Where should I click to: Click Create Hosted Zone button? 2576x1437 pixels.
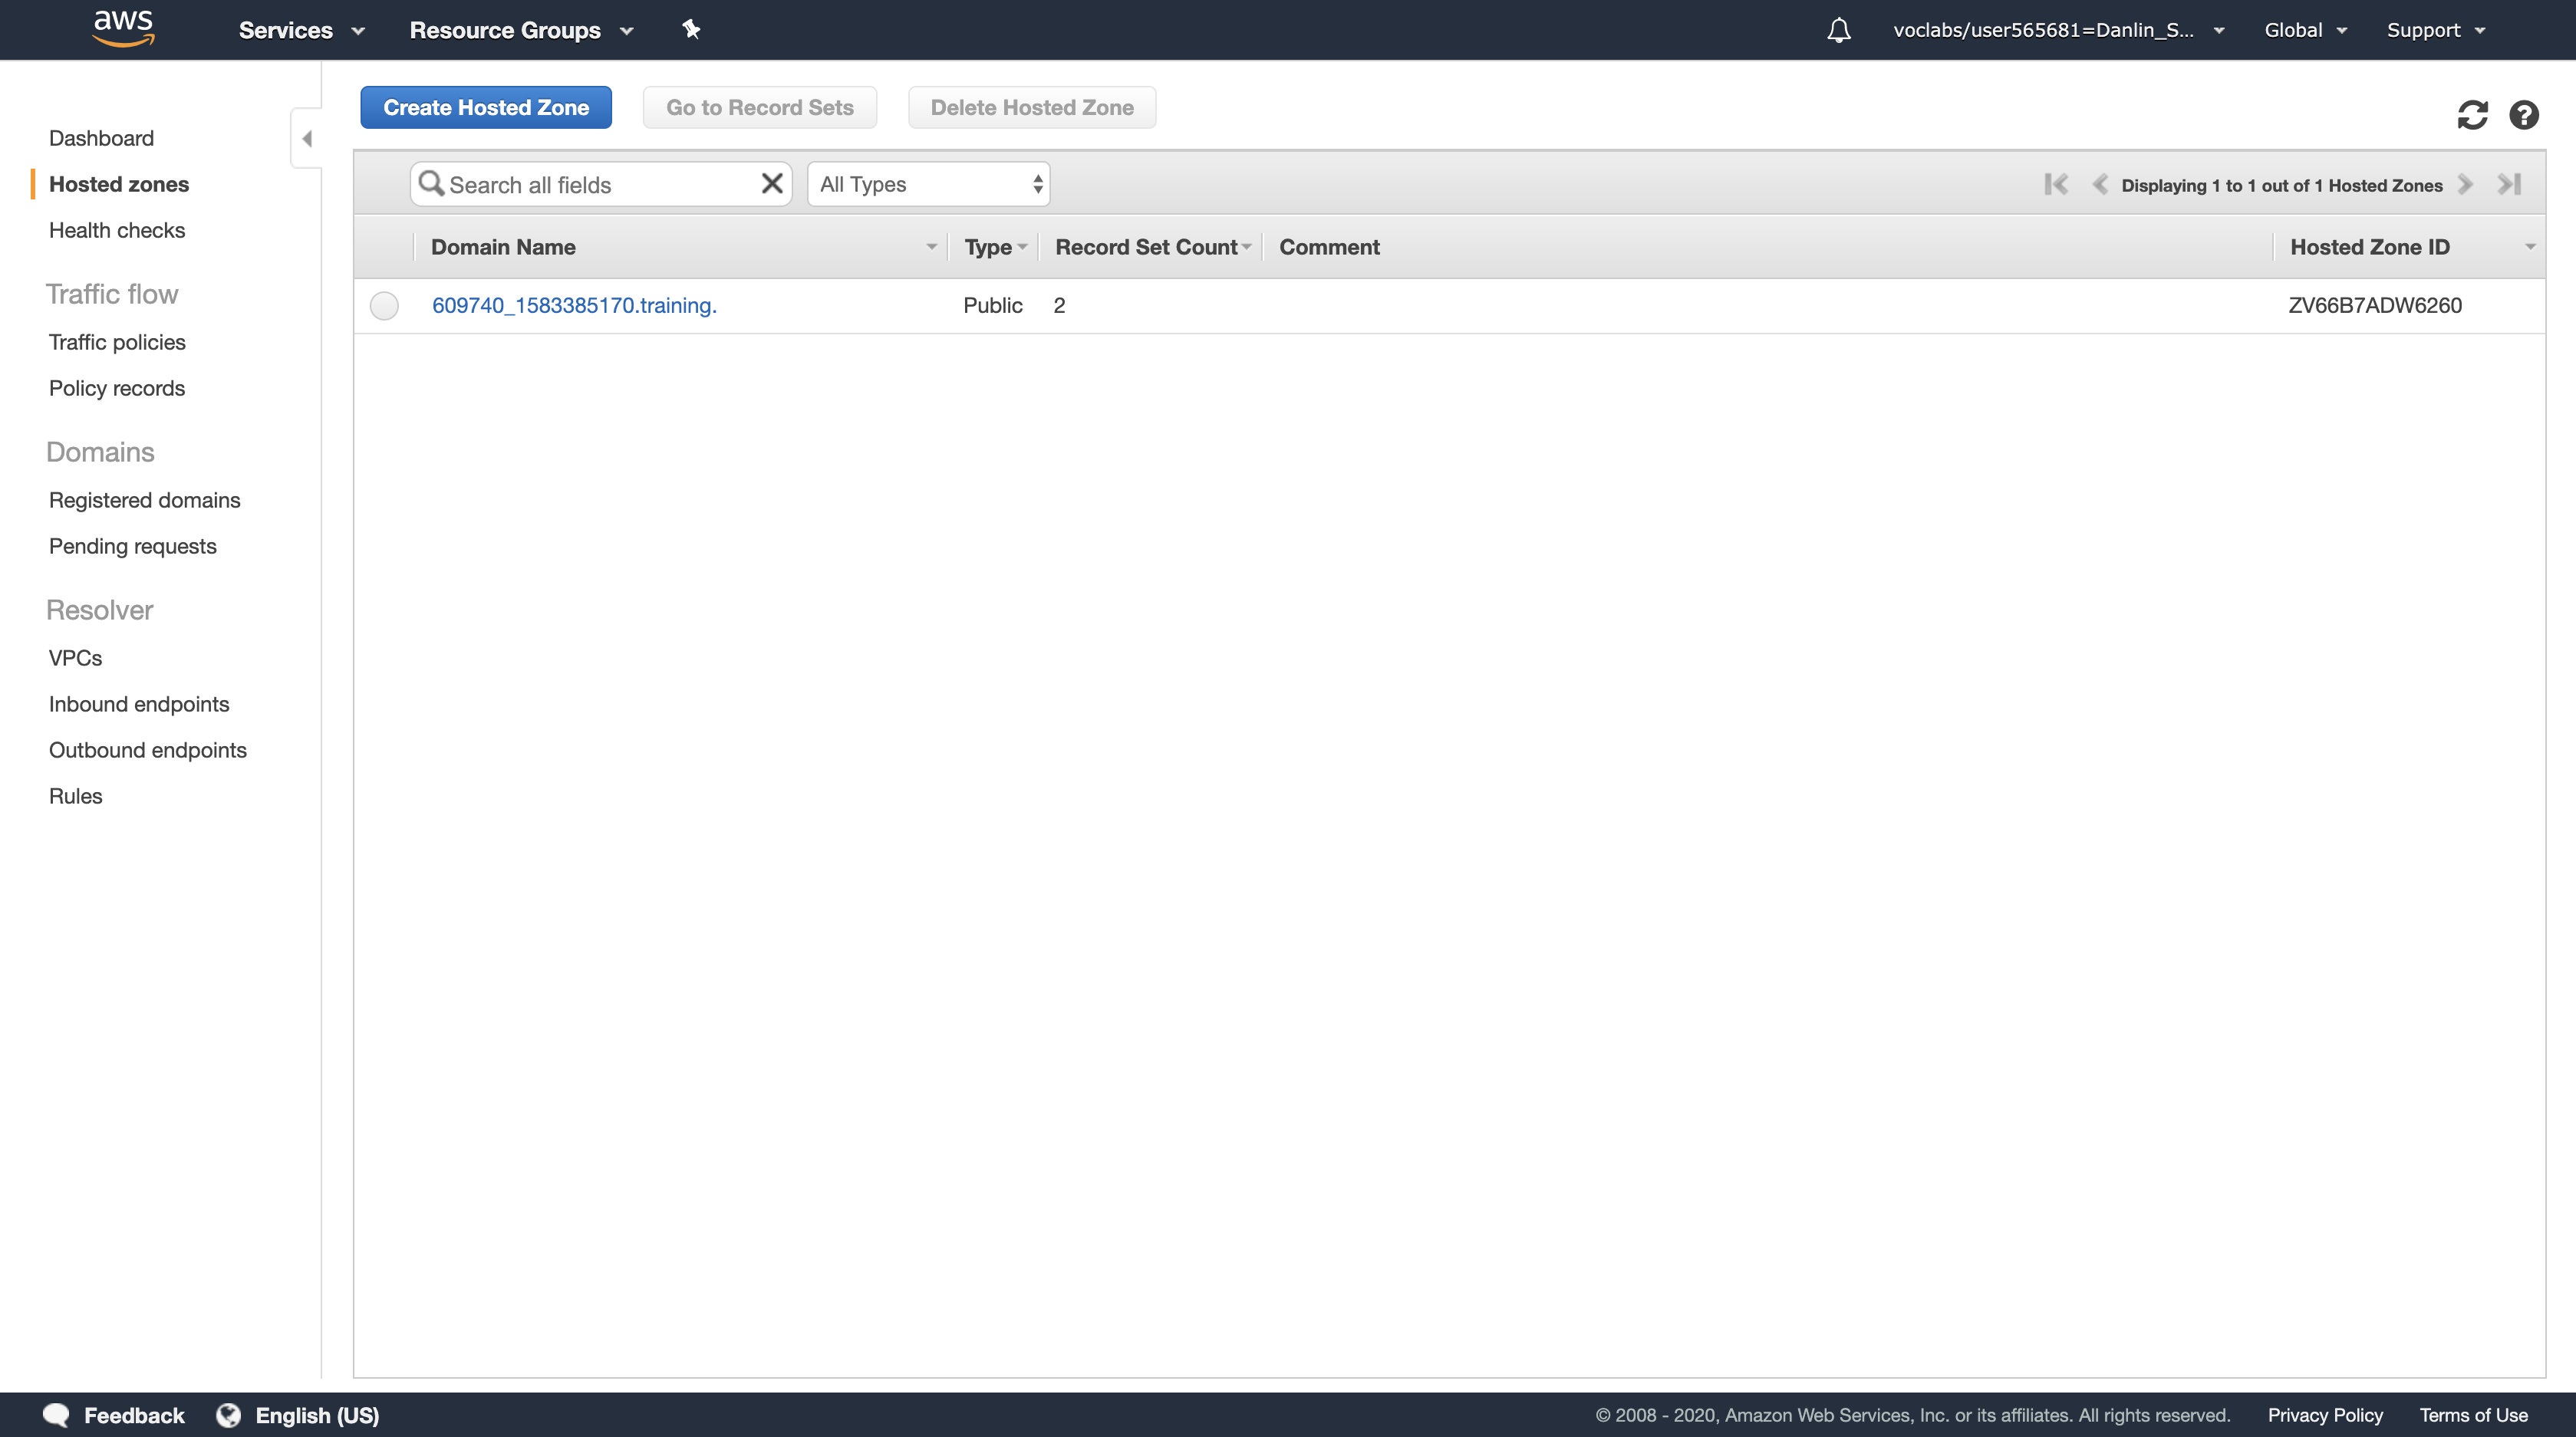[x=486, y=107]
